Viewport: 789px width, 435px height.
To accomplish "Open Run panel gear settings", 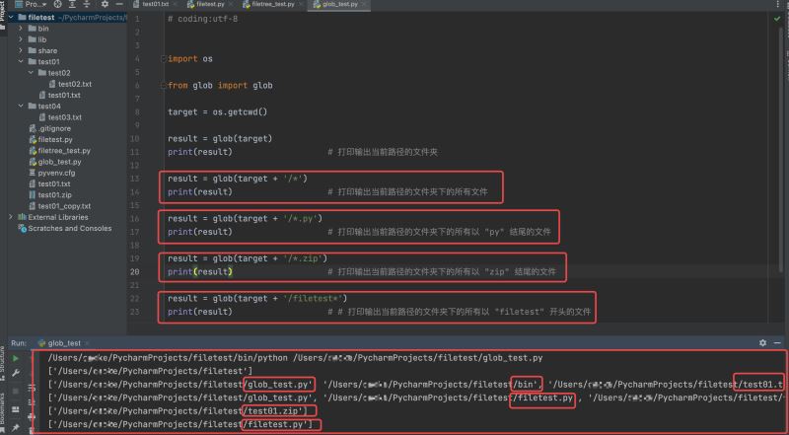I will (762, 341).
